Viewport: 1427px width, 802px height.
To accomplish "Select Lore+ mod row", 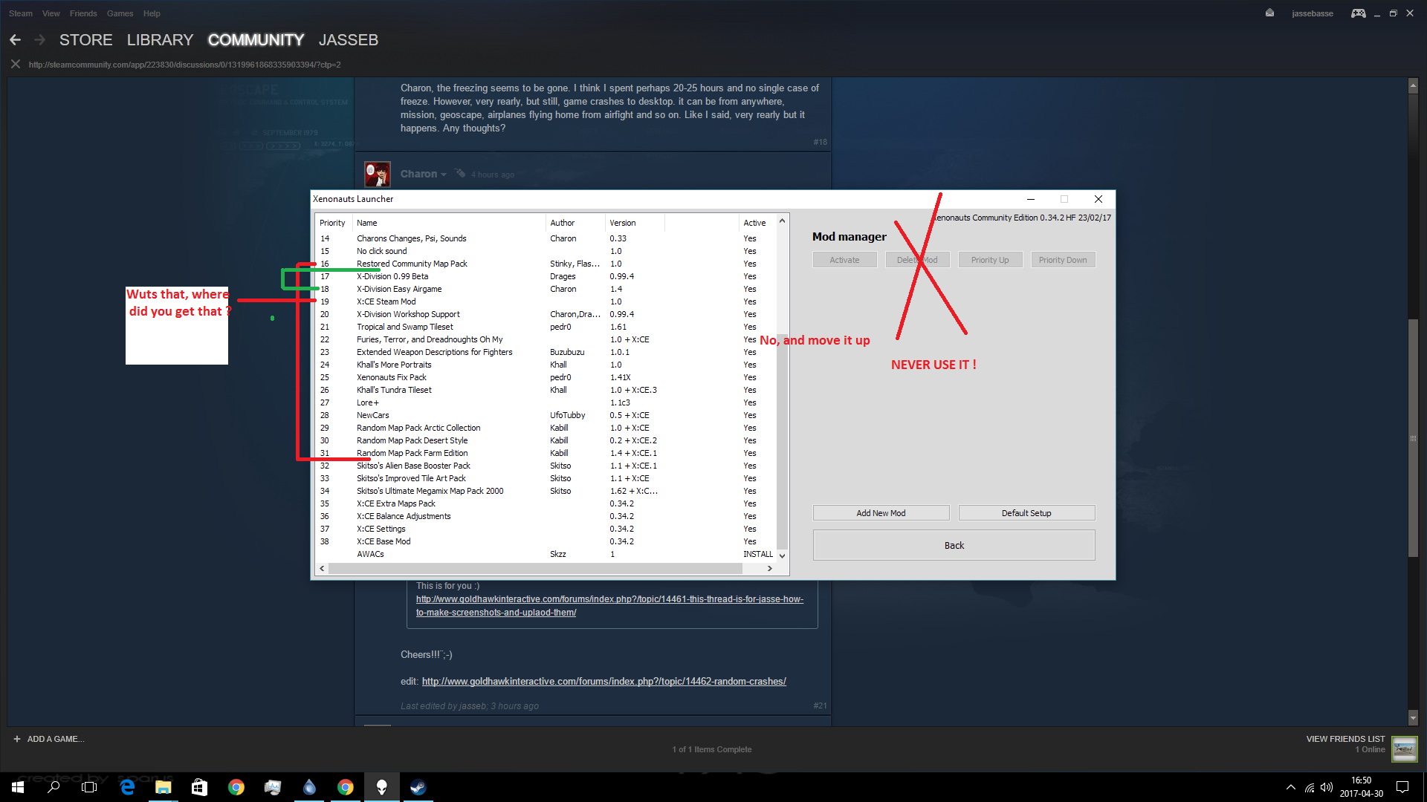I will point(546,402).
